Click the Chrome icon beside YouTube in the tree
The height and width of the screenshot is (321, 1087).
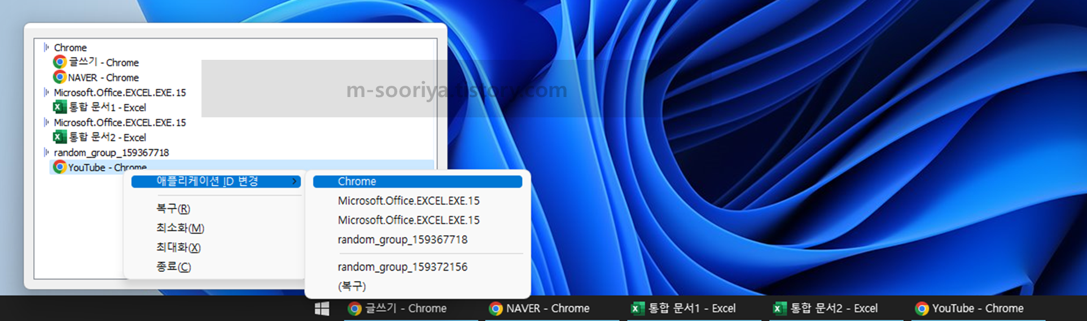click(59, 167)
